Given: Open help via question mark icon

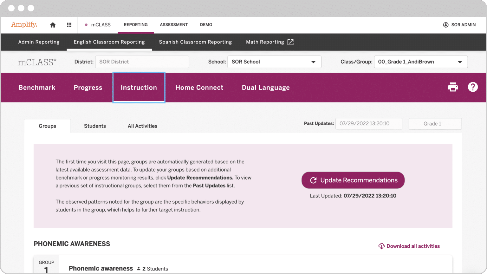Looking at the screenshot, I should pos(472,87).
